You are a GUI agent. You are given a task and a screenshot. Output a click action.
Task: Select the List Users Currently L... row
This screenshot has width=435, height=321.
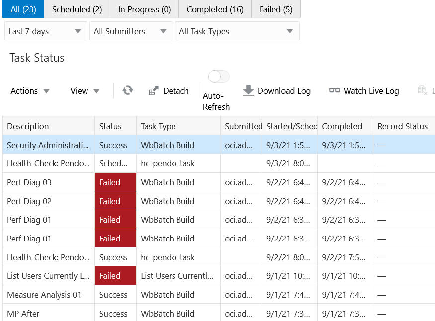pyautogui.click(x=219, y=276)
